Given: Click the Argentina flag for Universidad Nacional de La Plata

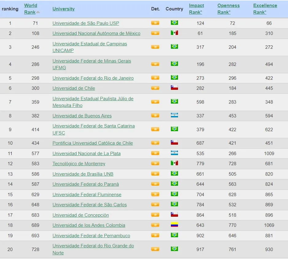Looking at the screenshot, I should pos(174,153).
